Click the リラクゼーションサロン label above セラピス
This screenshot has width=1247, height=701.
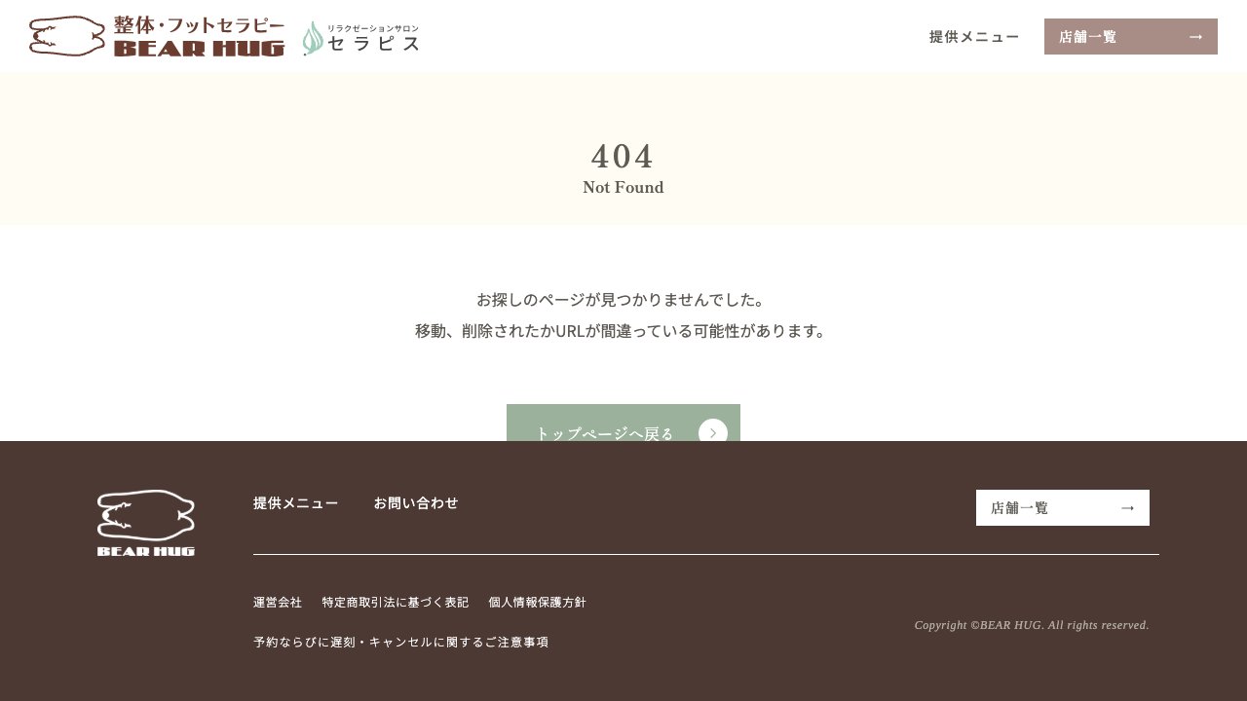point(374,27)
